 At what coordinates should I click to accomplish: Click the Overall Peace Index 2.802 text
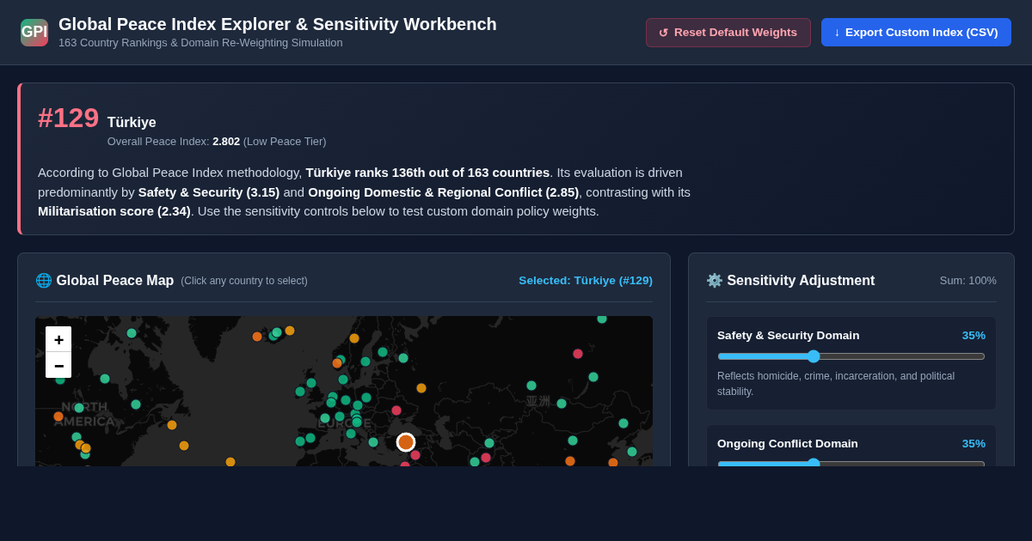217,141
